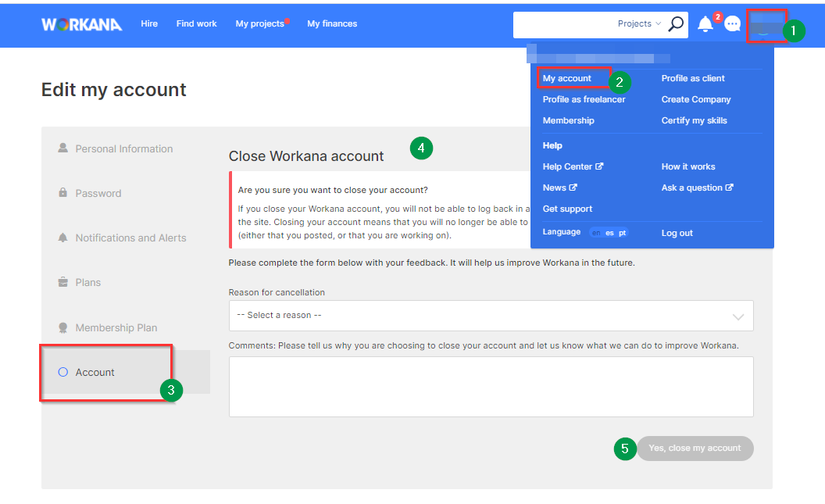Open the News link

click(555, 188)
